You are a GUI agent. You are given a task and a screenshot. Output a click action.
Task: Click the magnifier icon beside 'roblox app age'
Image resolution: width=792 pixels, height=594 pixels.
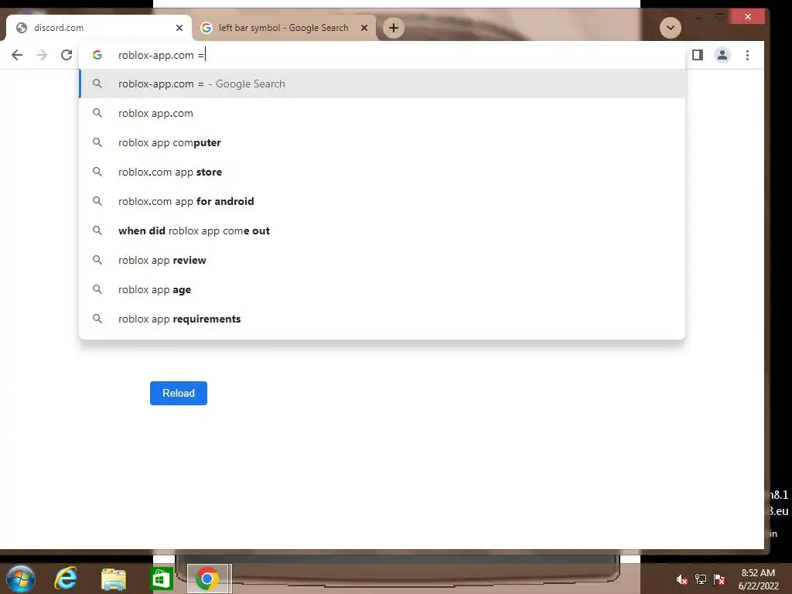pos(97,289)
